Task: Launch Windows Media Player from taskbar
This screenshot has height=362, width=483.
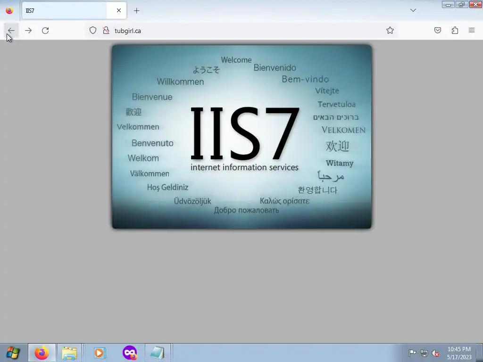Action: [x=99, y=353]
